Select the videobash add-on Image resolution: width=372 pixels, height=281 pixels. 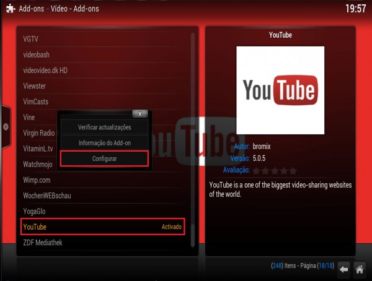point(102,54)
